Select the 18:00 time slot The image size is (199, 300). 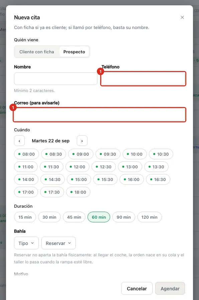78,192
